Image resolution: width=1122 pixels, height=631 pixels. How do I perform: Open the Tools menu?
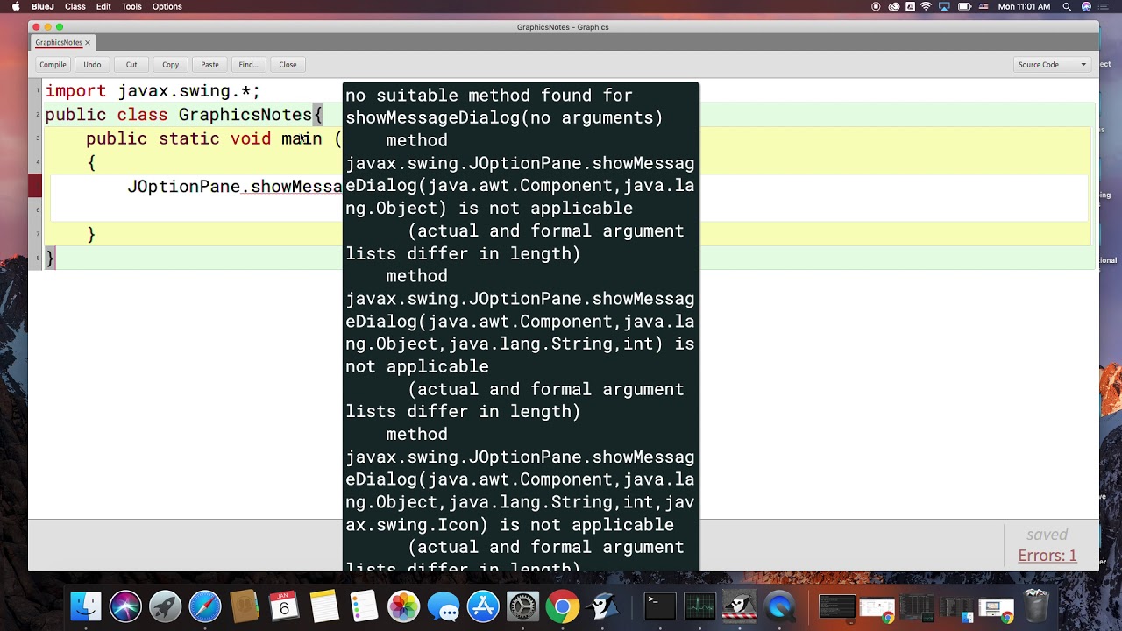(131, 6)
